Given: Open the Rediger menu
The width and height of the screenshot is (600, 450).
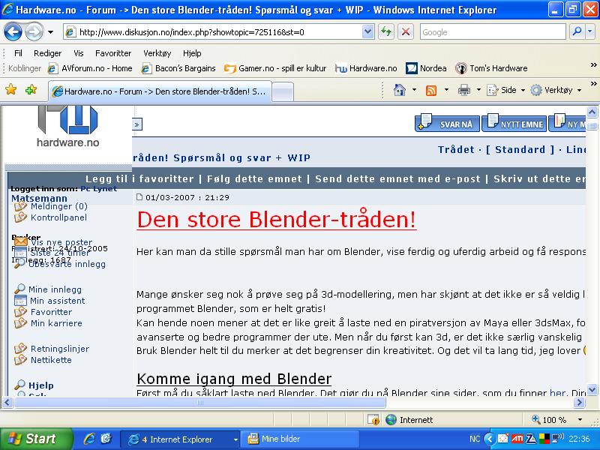Looking at the screenshot, I should [x=47, y=53].
